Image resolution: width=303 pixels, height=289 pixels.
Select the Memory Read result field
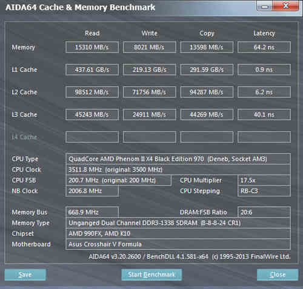(92, 47)
